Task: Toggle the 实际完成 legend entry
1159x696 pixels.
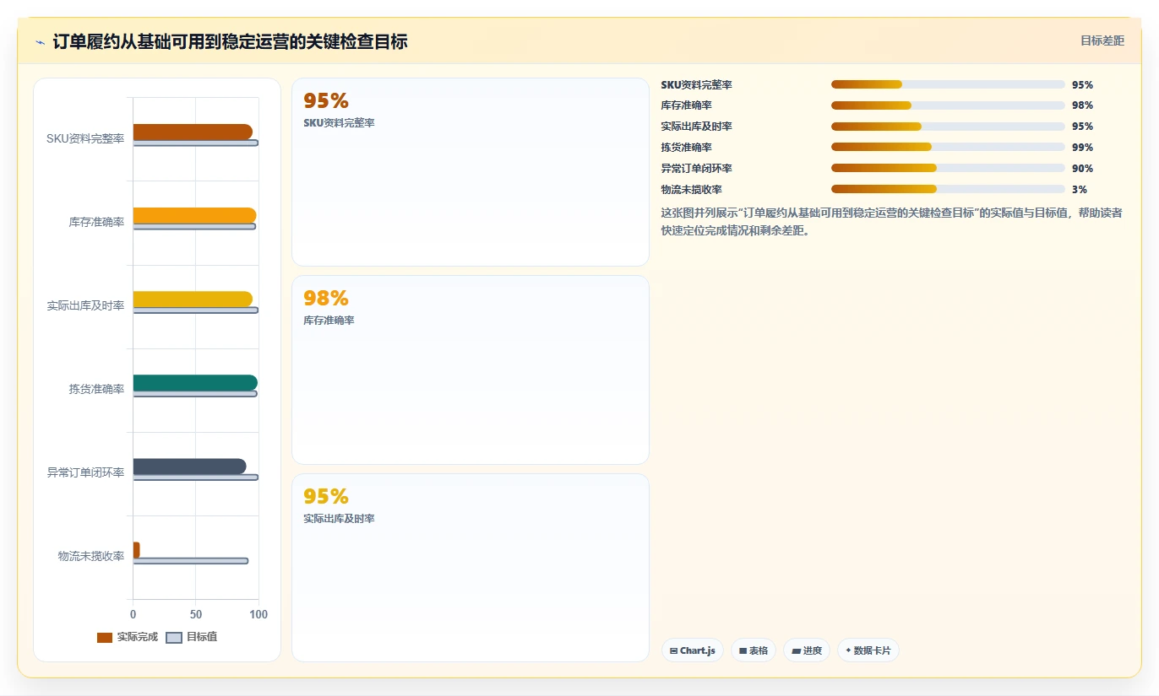Action: 128,637
